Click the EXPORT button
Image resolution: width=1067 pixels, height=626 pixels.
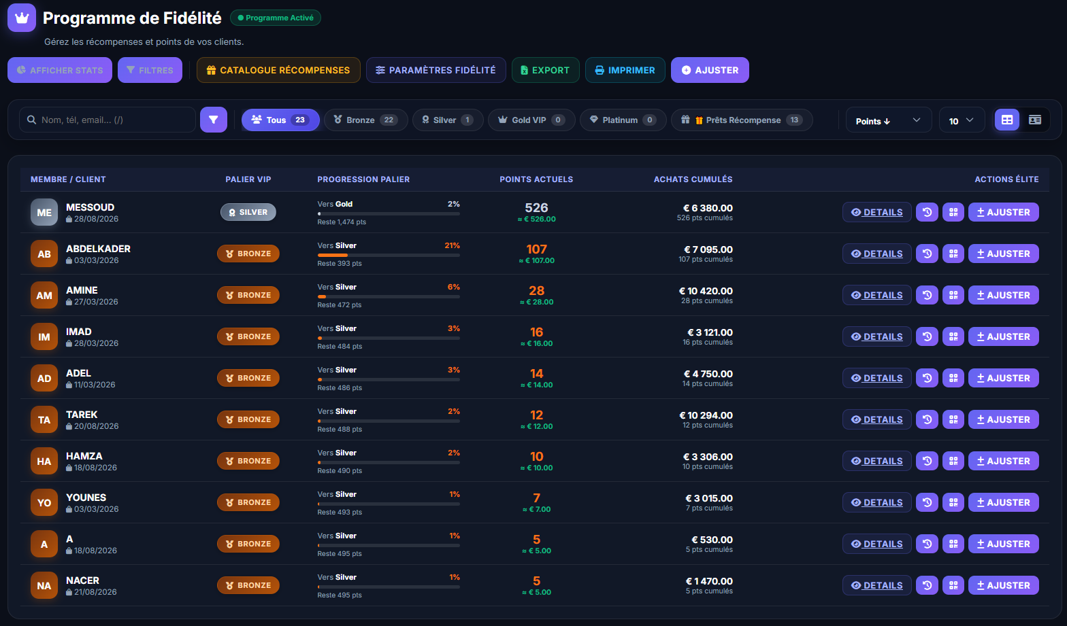[x=546, y=70]
